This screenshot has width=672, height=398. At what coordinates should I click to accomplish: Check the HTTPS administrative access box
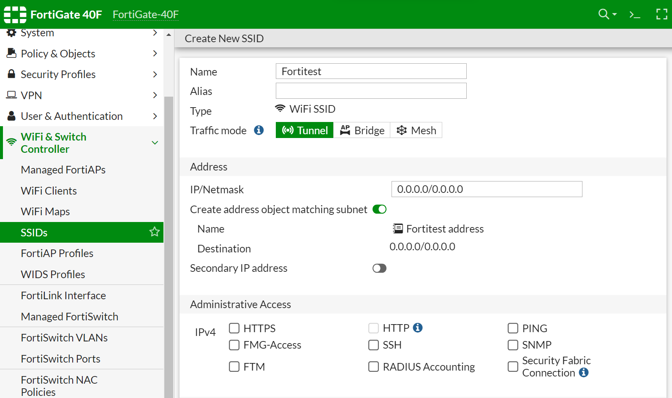(x=234, y=328)
